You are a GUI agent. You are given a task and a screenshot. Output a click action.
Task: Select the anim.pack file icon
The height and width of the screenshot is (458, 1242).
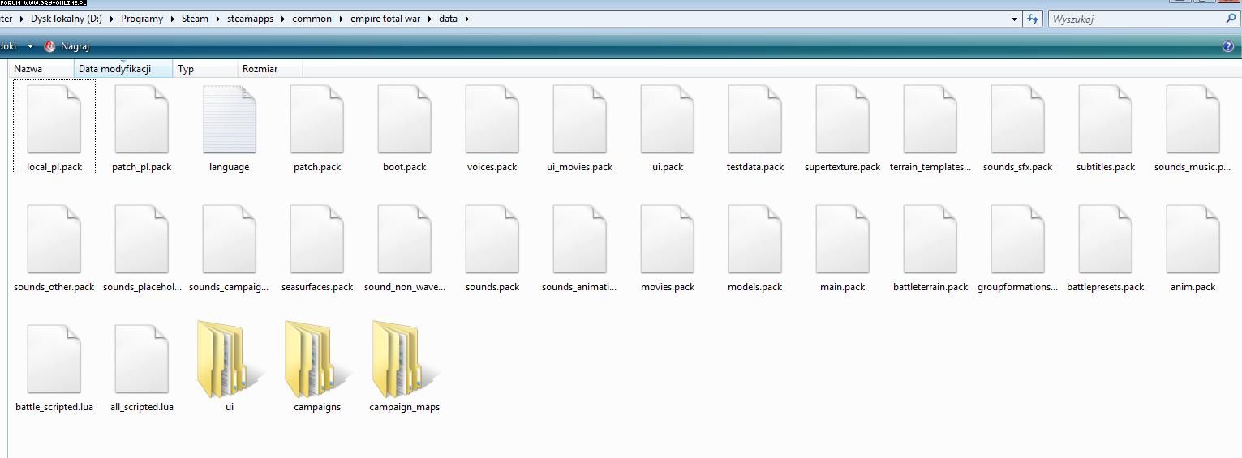(x=1193, y=239)
